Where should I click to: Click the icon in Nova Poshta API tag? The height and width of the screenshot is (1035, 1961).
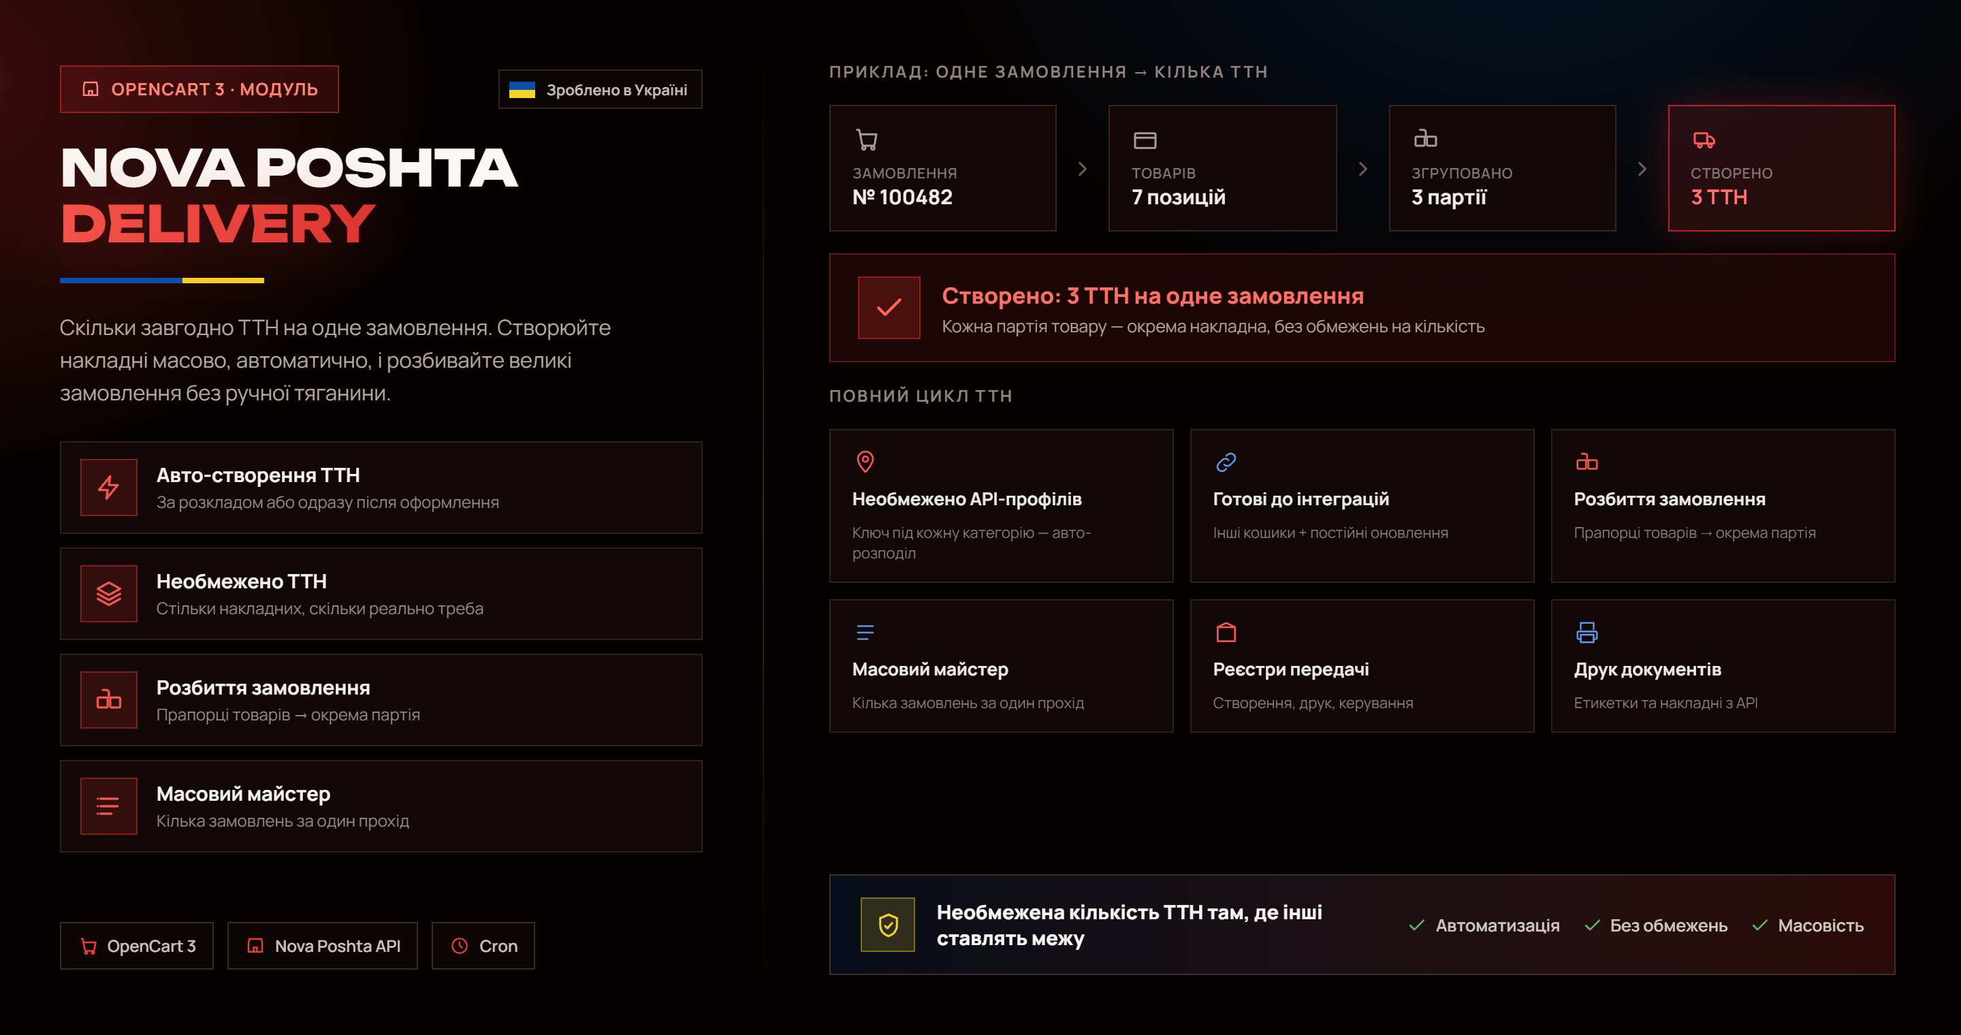point(256,946)
